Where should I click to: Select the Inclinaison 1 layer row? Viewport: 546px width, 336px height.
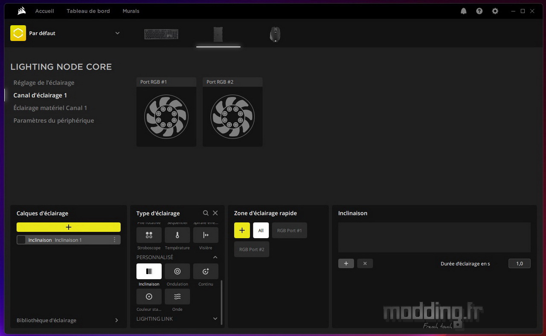tap(69, 240)
